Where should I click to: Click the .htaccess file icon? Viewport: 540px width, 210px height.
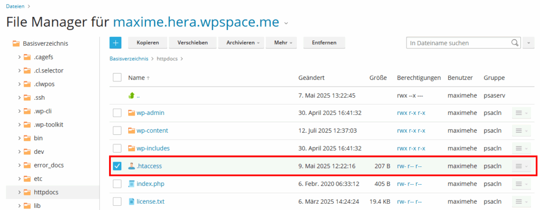click(131, 166)
